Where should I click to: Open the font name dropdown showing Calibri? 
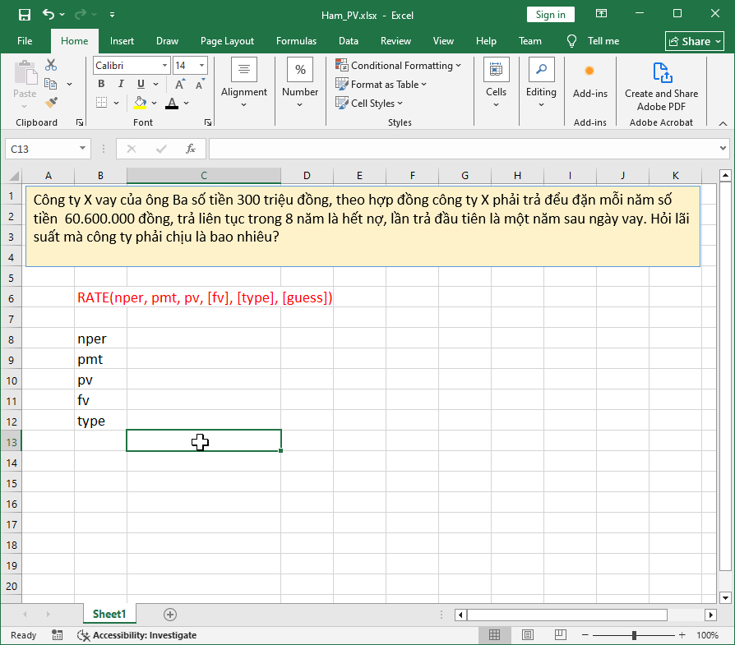coord(164,65)
